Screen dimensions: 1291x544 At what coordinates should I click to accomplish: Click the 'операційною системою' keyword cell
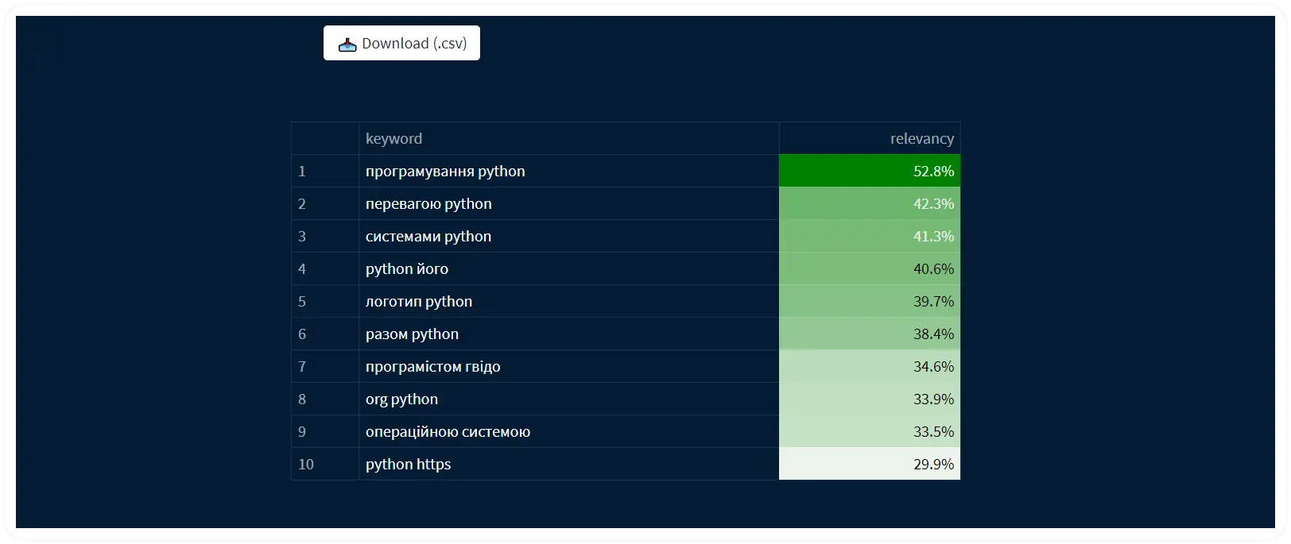(x=568, y=431)
